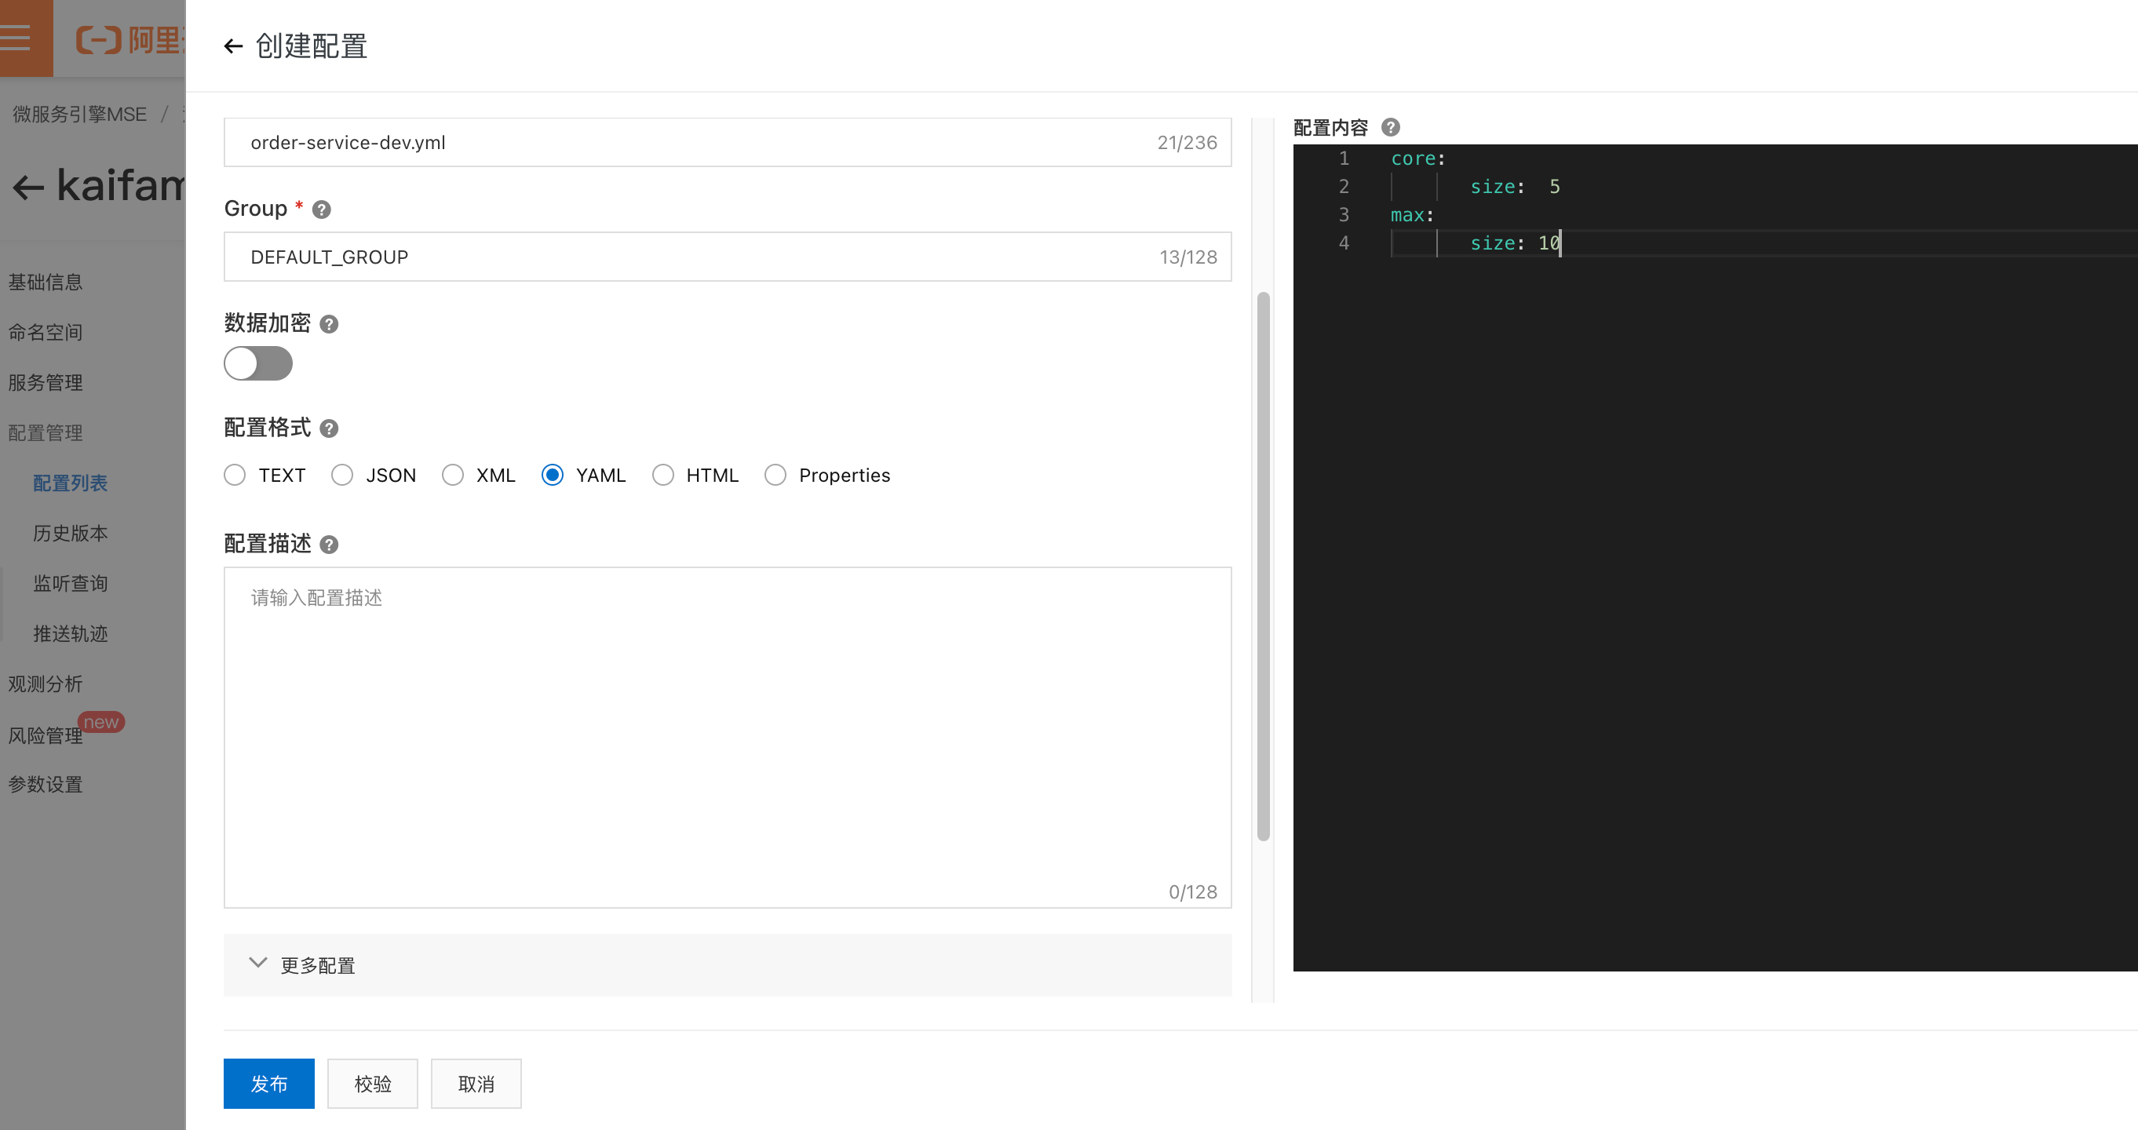Click the 发布 button
This screenshot has height=1130, width=2138.
269,1084
